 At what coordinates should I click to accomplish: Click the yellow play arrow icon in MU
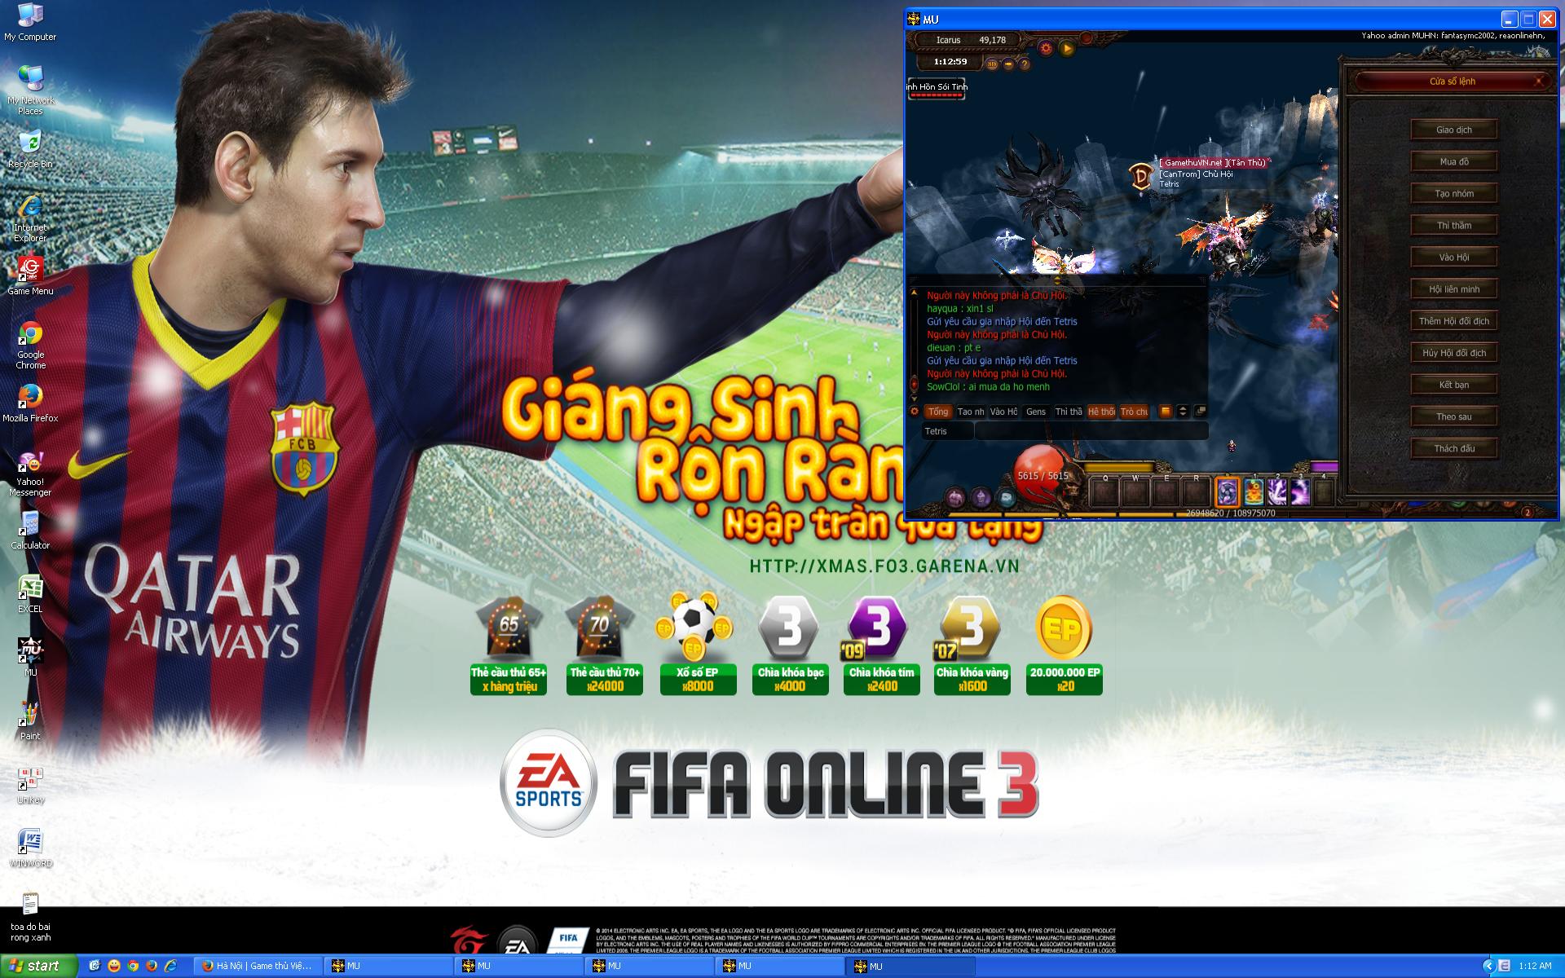(1067, 48)
